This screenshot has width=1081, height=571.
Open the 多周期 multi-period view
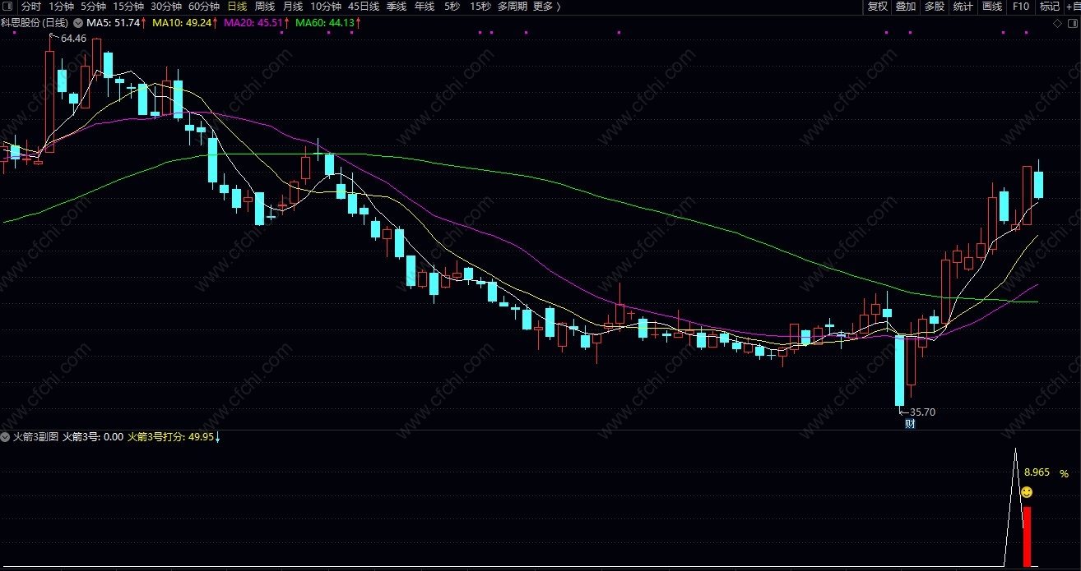[512, 7]
